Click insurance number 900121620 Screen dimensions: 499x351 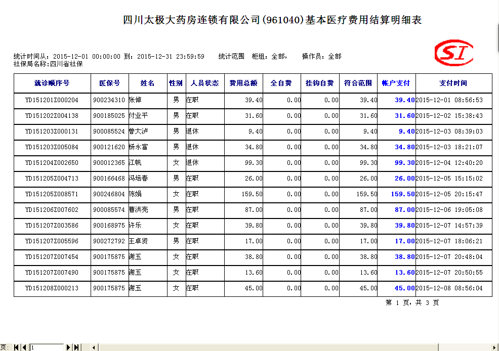tap(109, 147)
